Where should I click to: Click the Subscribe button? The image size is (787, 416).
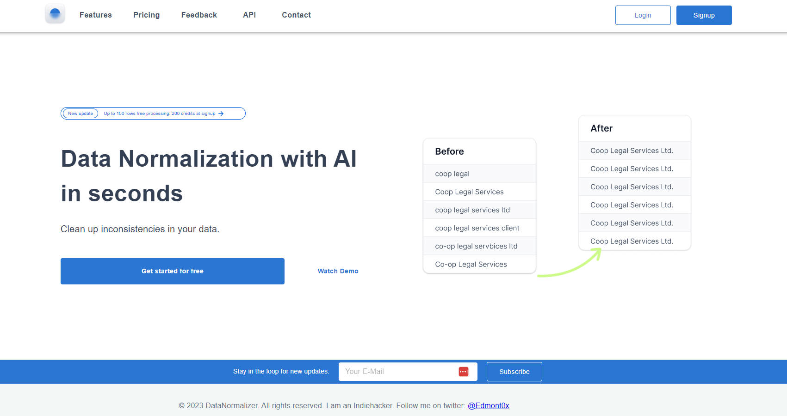tap(514, 371)
